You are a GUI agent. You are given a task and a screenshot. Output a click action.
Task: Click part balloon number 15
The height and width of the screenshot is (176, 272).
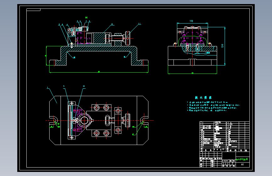139,23
